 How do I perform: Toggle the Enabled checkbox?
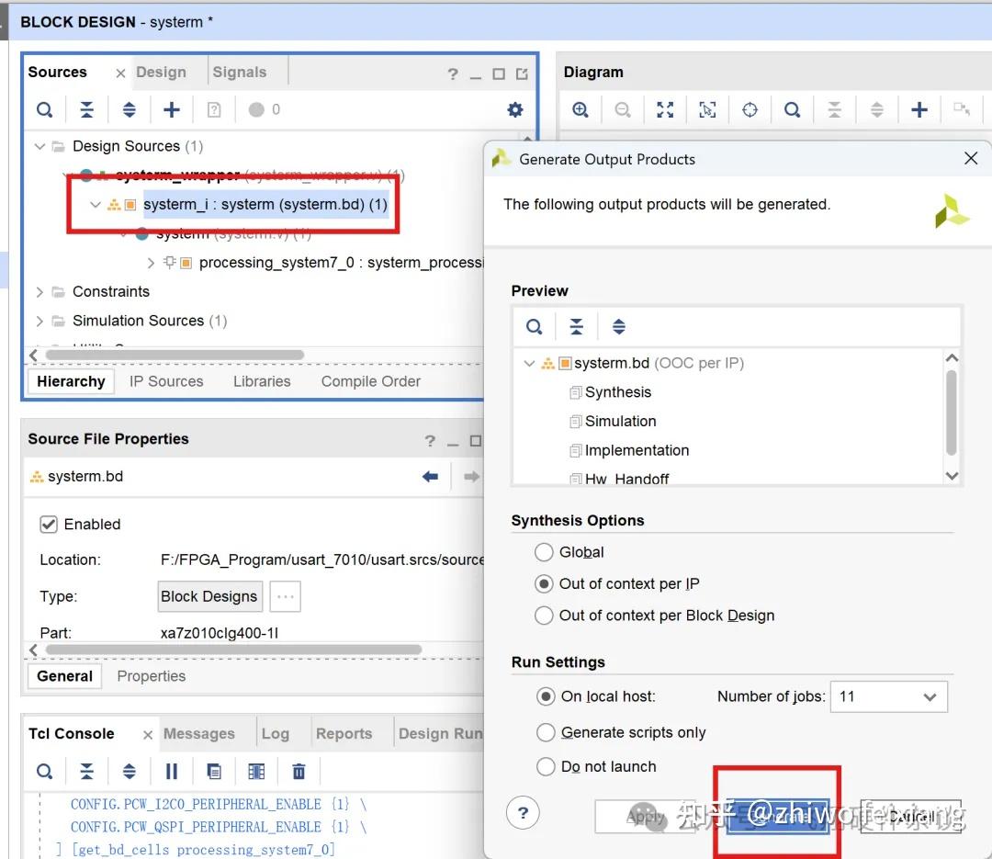click(x=49, y=525)
